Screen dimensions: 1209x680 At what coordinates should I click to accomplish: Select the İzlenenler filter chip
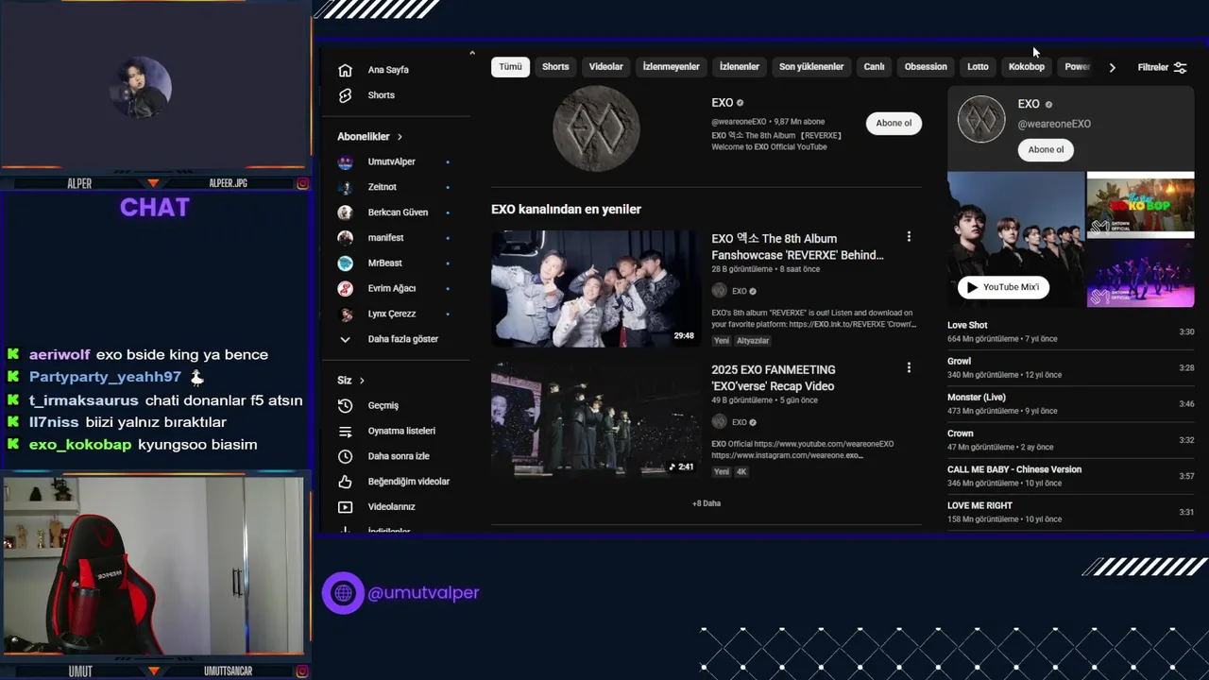point(739,67)
